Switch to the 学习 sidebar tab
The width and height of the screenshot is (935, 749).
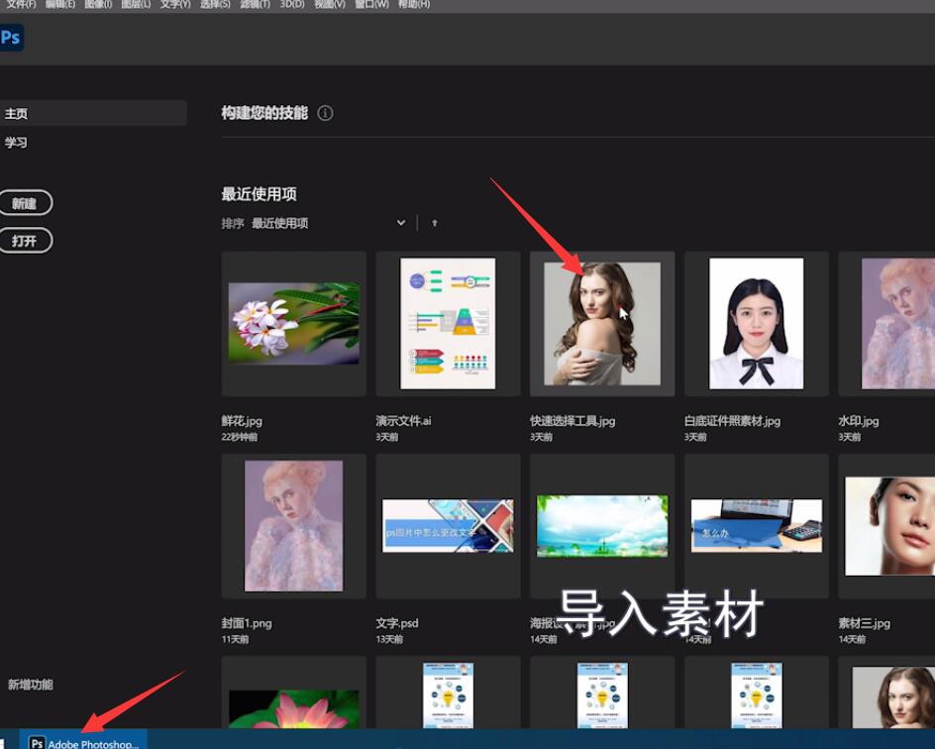[x=16, y=143]
